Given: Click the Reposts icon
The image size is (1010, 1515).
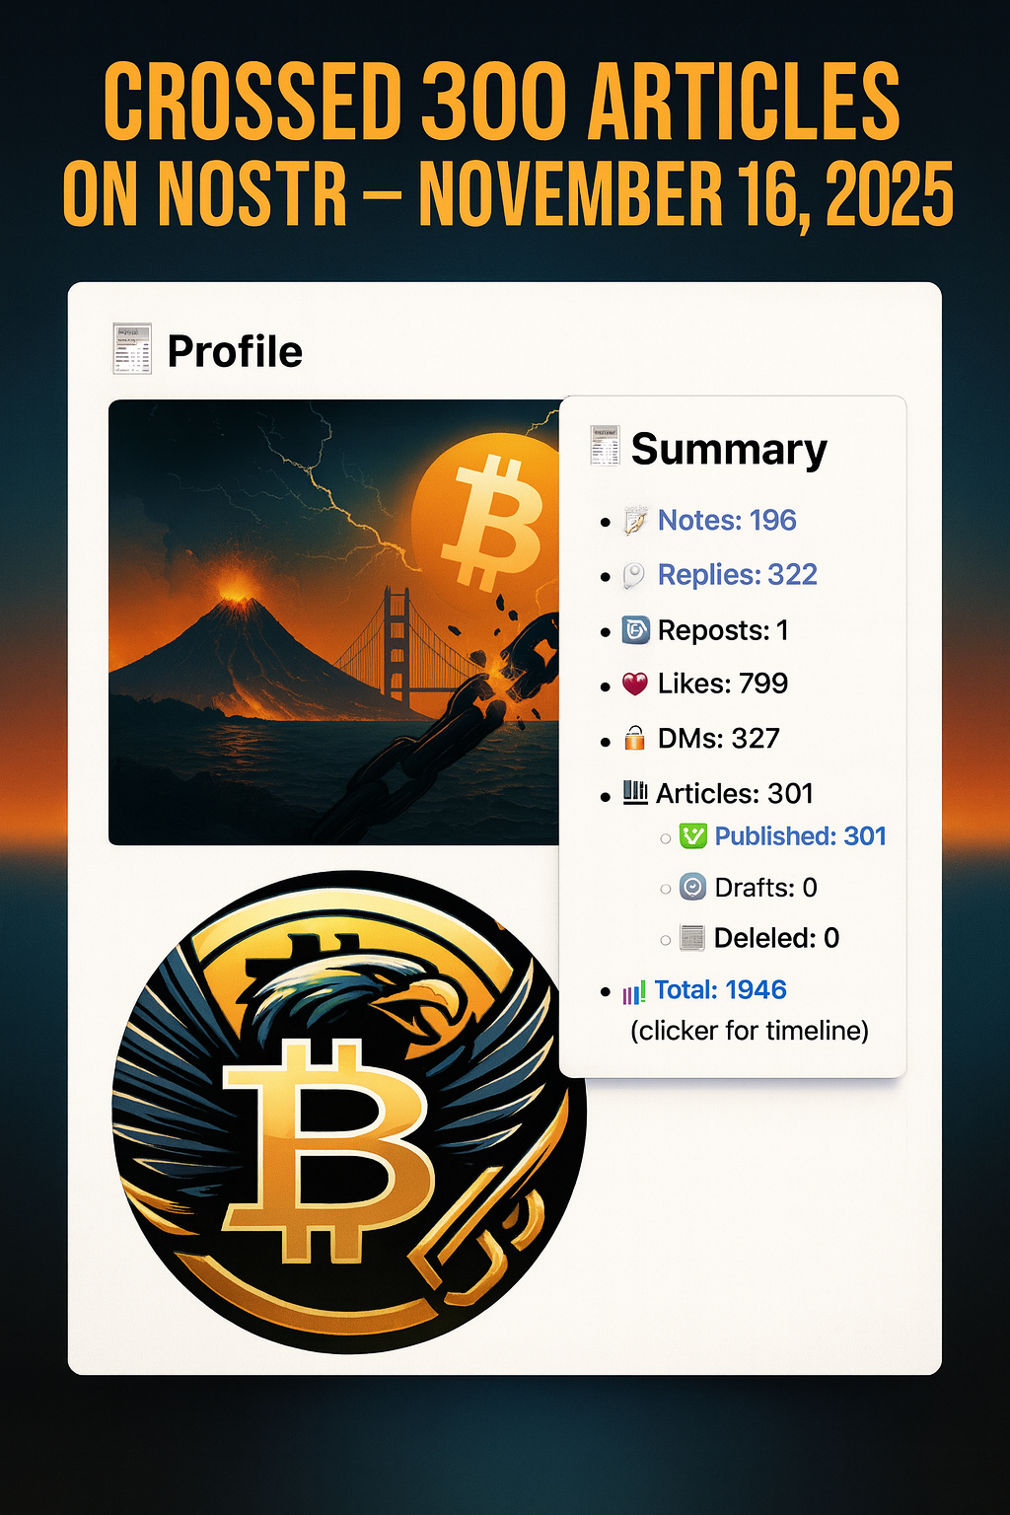Looking at the screenshot, I should click(635, 630).
